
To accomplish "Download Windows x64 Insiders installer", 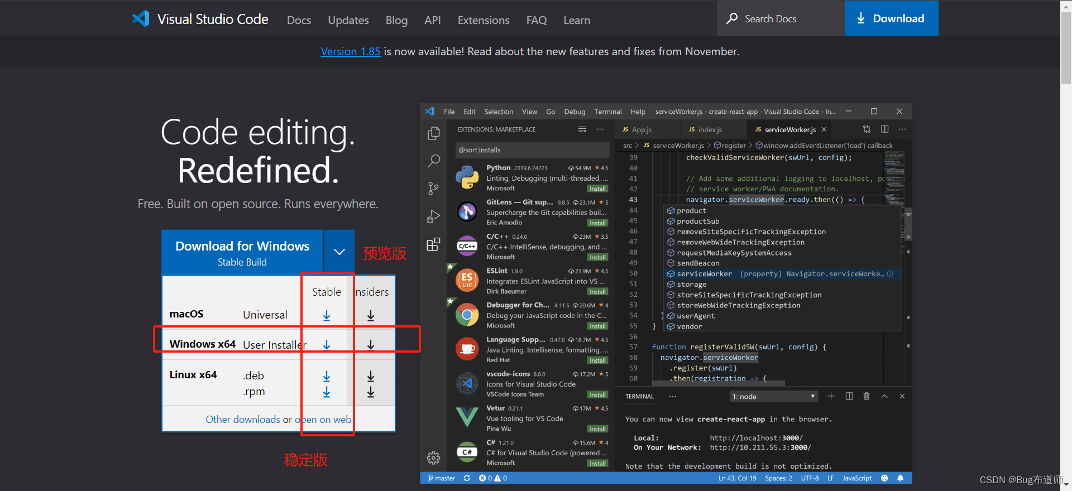I will tap(371, 345).
